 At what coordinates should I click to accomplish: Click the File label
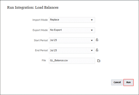(x=44, y=61)
